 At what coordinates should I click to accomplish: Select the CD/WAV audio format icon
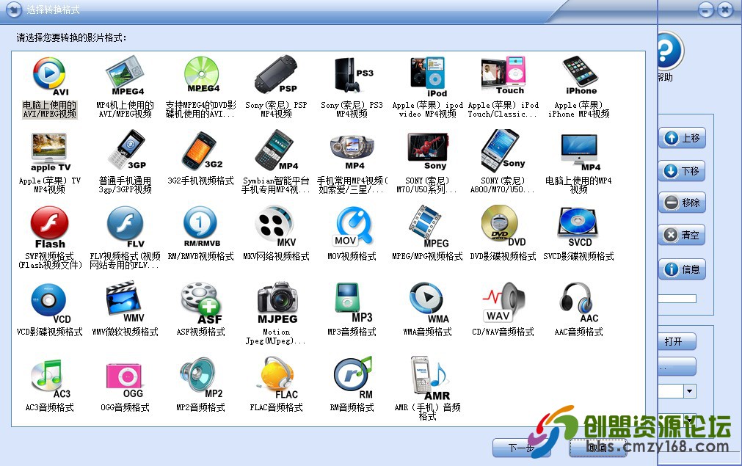tap(503, 302)
